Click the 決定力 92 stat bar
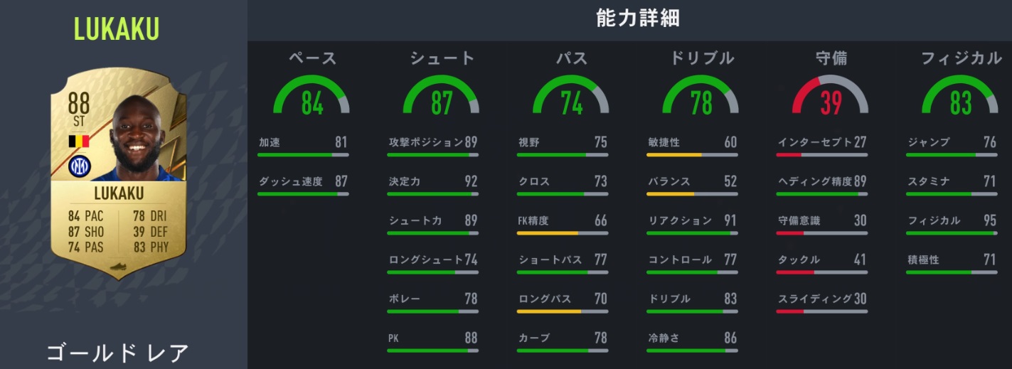1012x369 pixels. [x=433, y=193]
